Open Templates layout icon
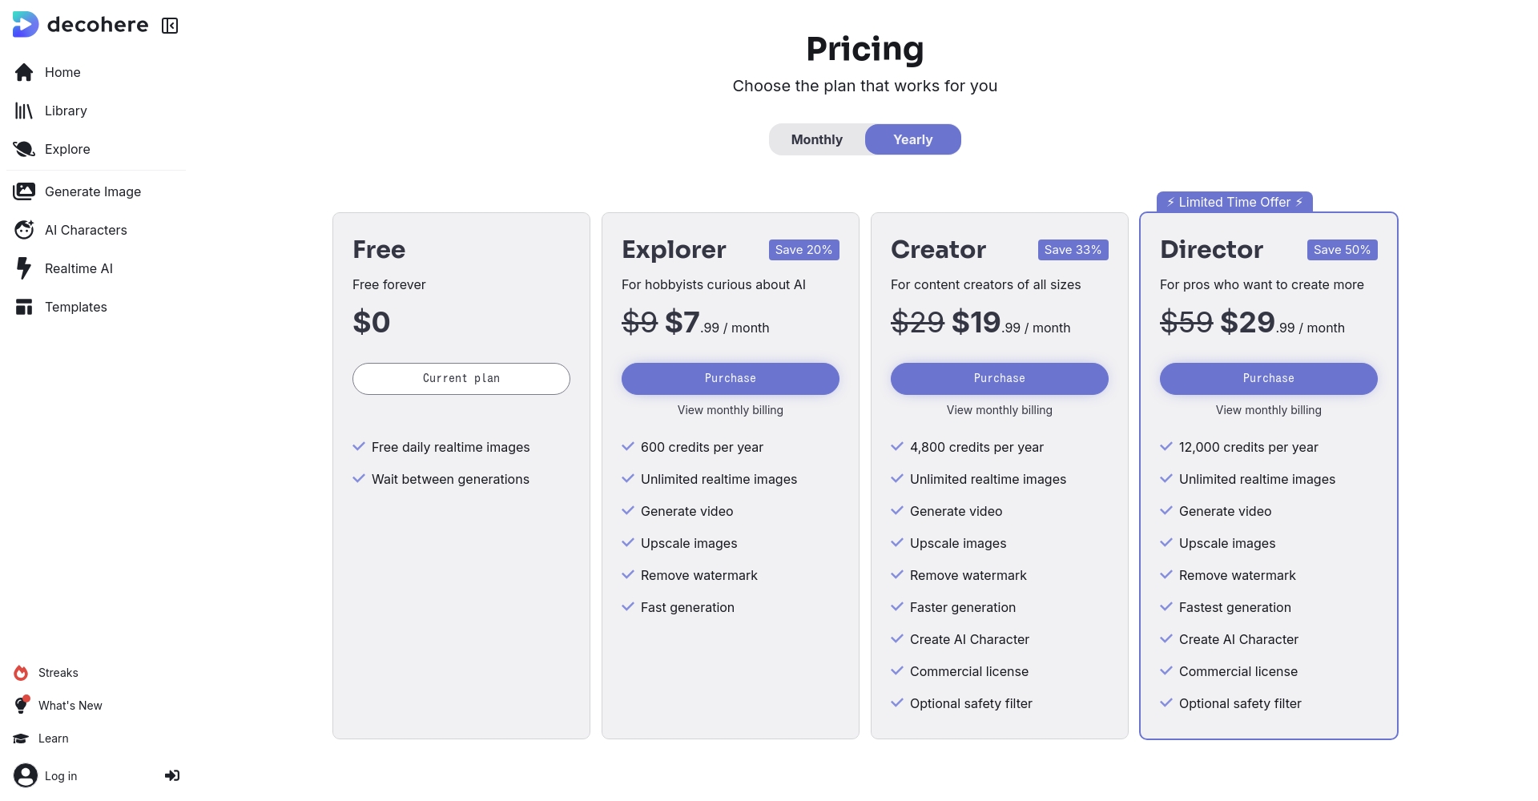1538x801 pixels. click(24, 307)
